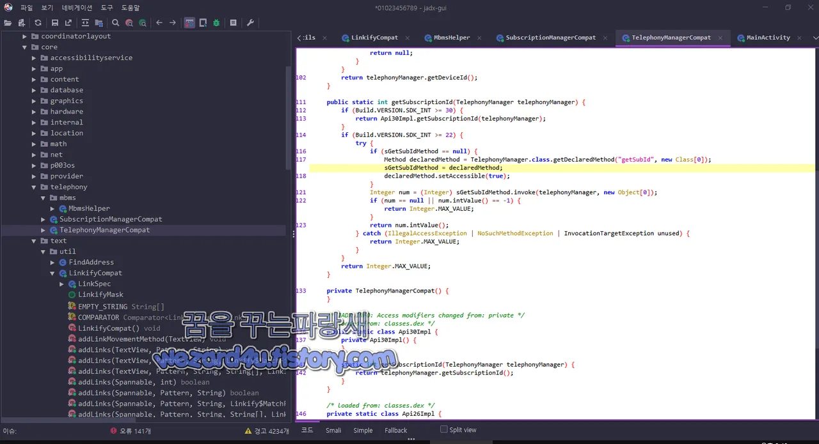This screenshot has width=819, height=444.
Task: Switch to the MainActivity tab
Action: [768, 38]
